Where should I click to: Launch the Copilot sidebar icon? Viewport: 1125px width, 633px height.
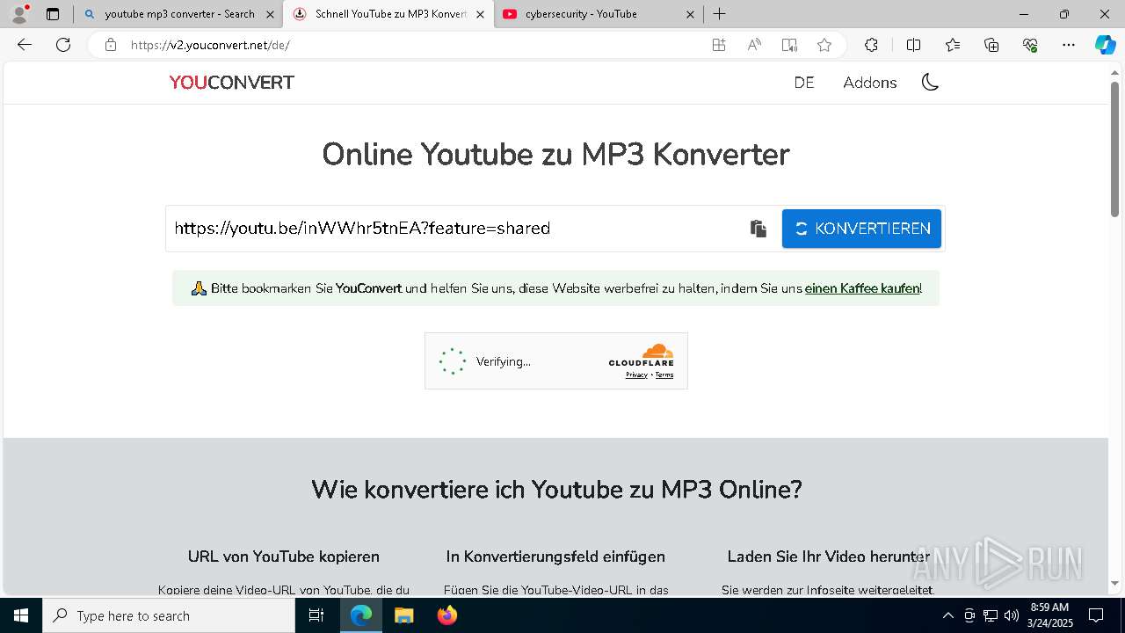1105,45
